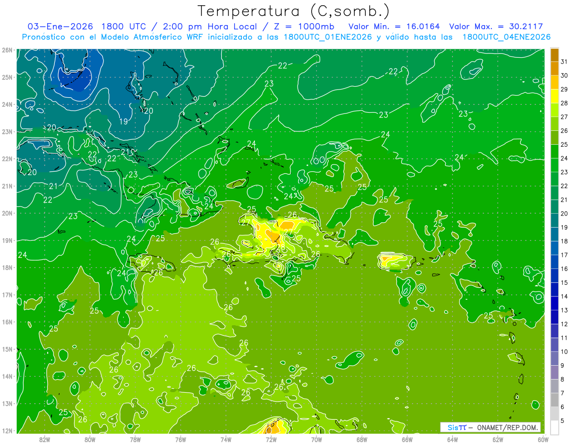Click the latitude axis label 12N
The height and width of the screenshot is (446, 577).
point(7,431)
